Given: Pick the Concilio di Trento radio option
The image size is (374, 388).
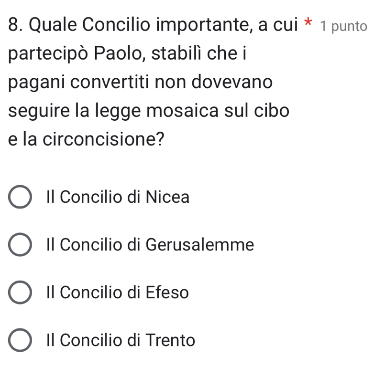Looking at the screenshot, I should point(20,340).
